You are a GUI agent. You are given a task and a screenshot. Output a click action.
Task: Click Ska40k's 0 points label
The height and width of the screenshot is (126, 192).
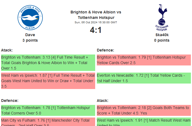tap(162, 40)
